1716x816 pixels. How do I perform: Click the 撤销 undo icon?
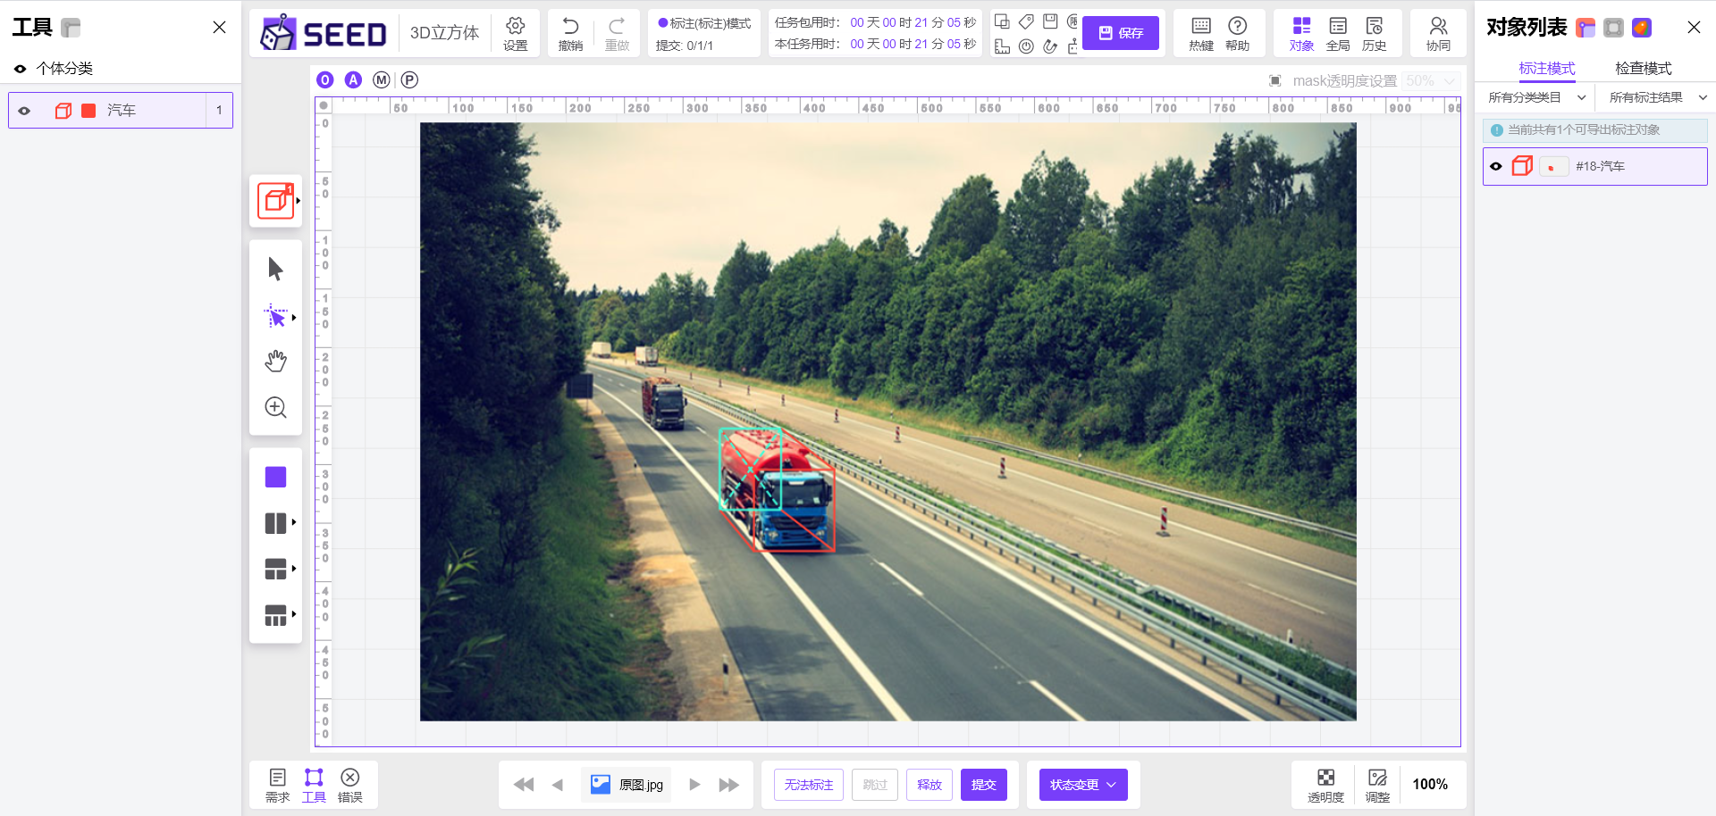point(570,33)
